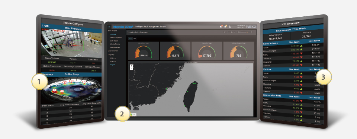Click Returning Customer 34.2% value
Image resolution: width=357 pixels, height=139 pixels.
[73, 70]
